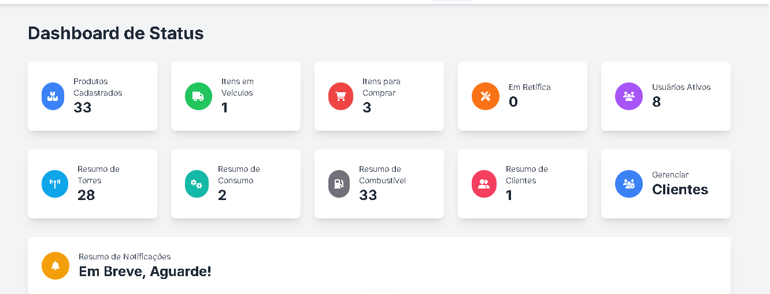This screenshot has height=294, width=770.
Task: Click the yellow notification bell icon
Action: (55, 266)
